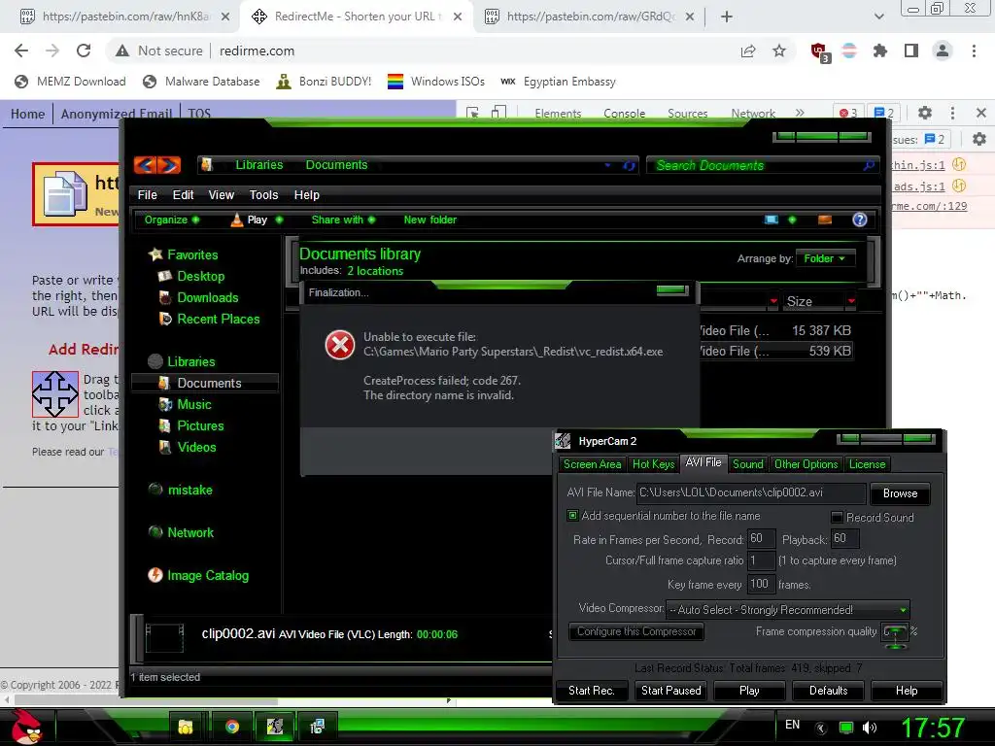Click the setup installer taskbar icon
The height and width of the screenshot is (746, 995).
(x=317, y=727)
